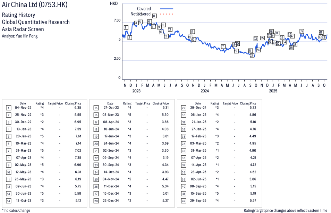Screen dimensions: 331x213
Task: Select chart marker 2 near December 2022
Action: coord(129,37)
